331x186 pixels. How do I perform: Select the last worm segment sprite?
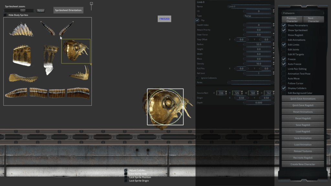pyautogui.click(x=78, y=93)
